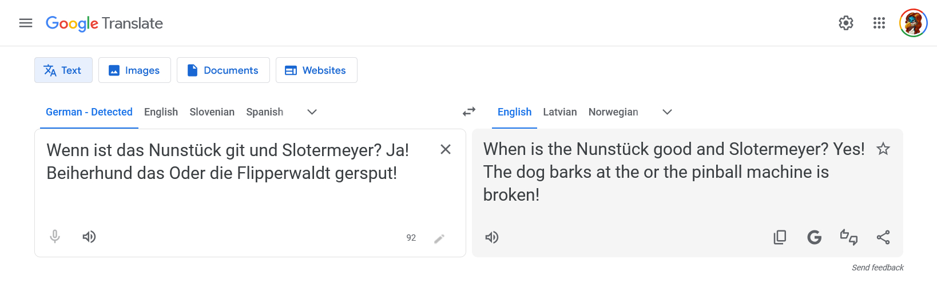The width and height of the screenshot is (937, 287).
Task: Clear the source text
Action: point(446,149)
